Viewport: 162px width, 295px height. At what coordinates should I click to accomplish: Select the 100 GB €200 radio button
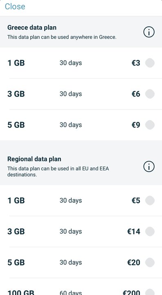[x=150, y=292]
